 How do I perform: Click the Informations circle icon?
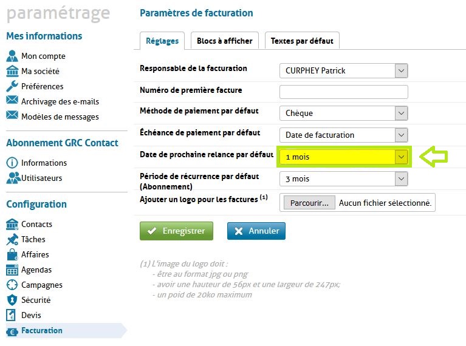pyautogui.click(x=12, y=163)
